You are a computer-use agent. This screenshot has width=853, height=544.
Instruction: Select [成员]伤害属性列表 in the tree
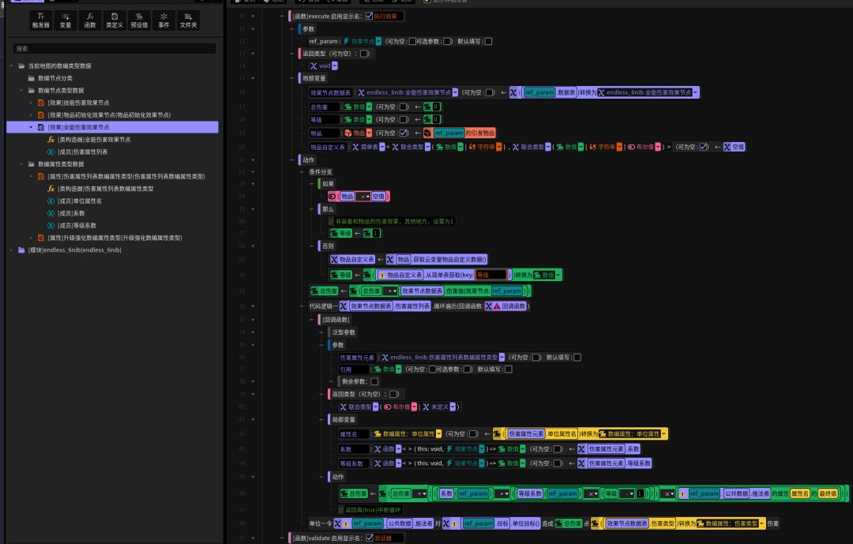(82, 152)
